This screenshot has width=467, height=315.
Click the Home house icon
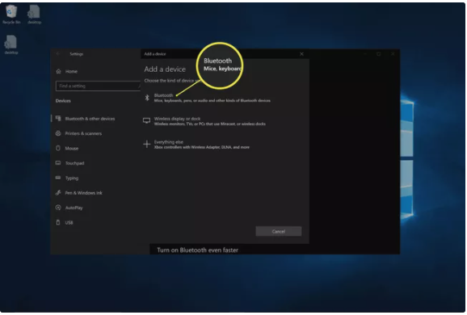59,71
